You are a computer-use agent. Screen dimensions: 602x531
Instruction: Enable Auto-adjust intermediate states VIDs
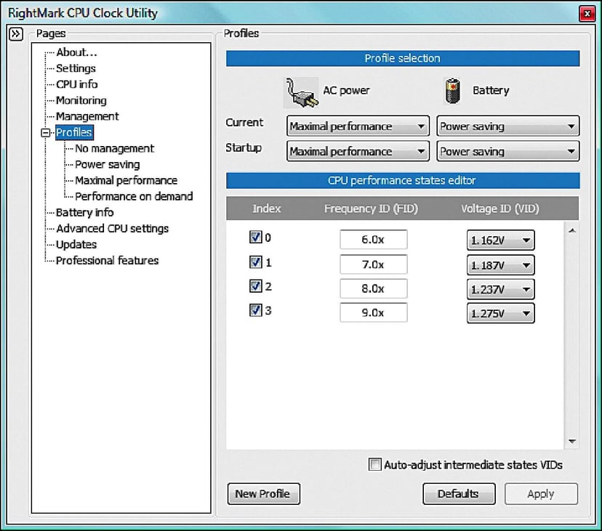tap(375, 465)
